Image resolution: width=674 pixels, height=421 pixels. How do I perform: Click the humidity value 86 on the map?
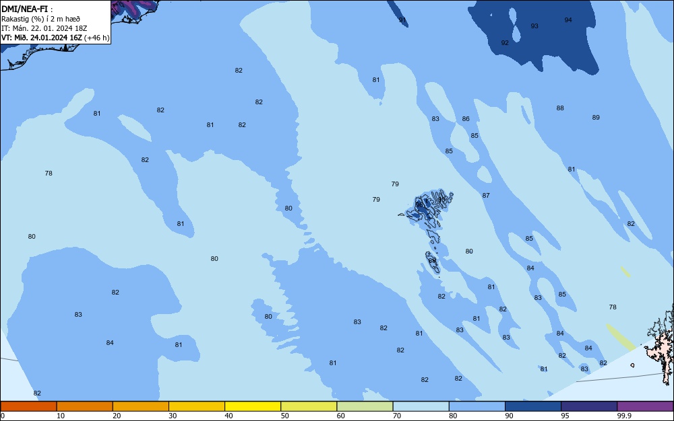466,119
